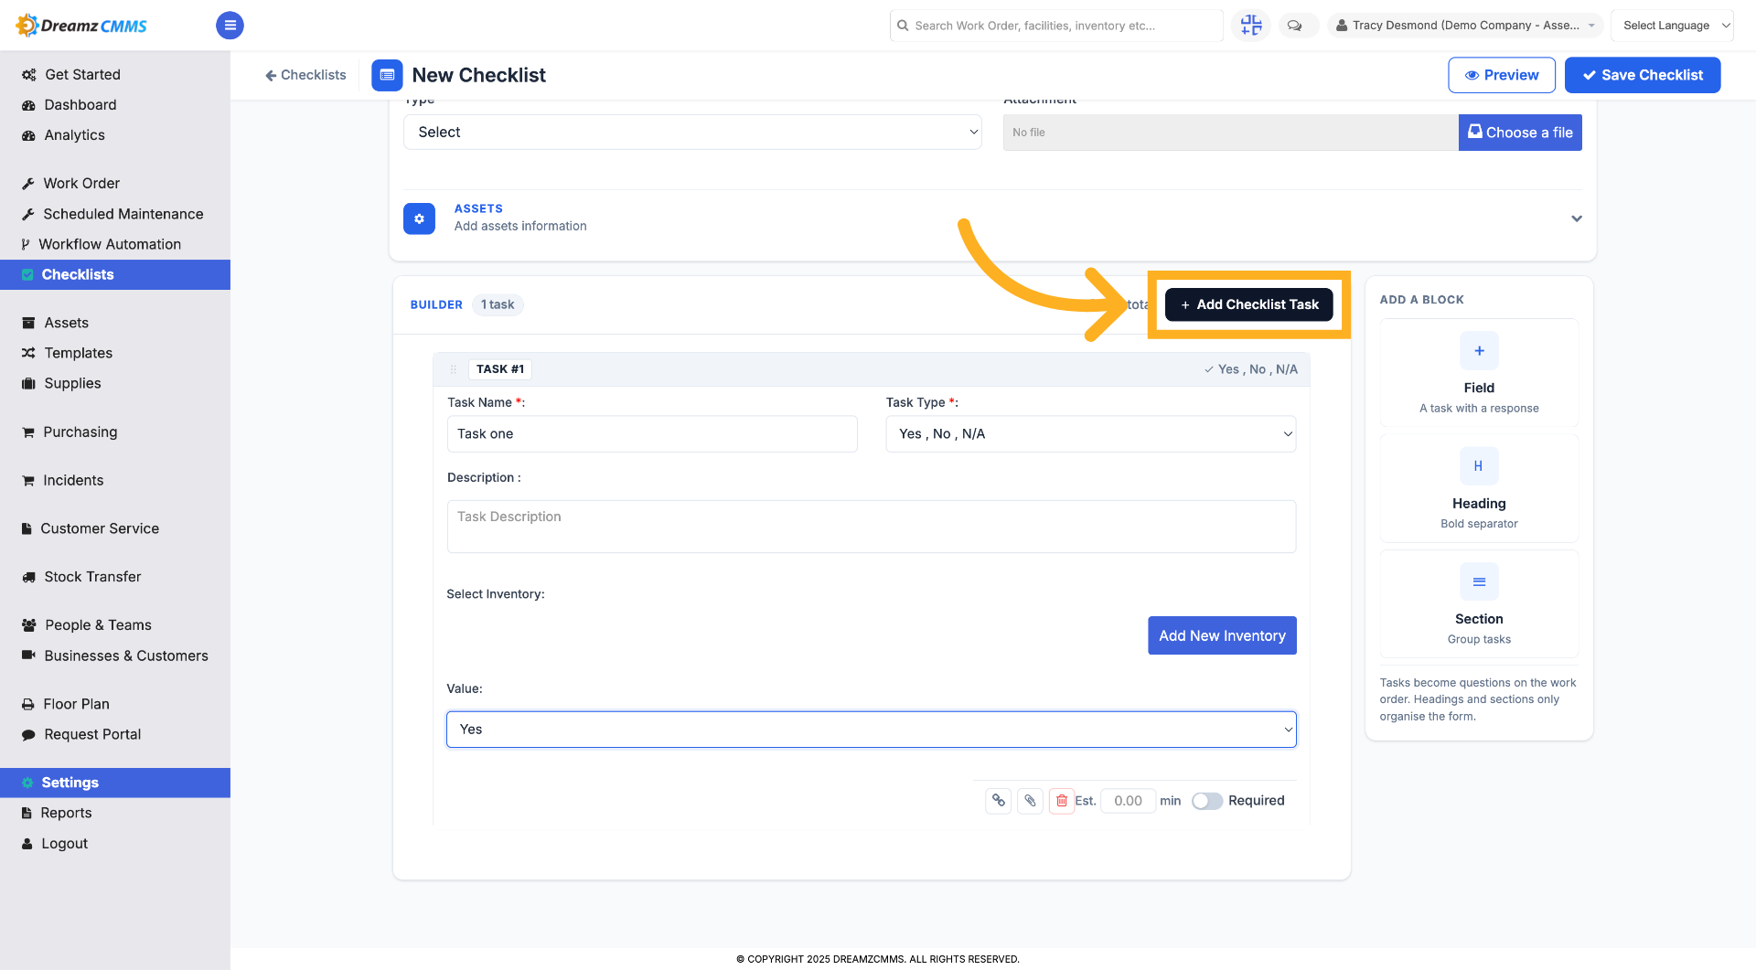
Task: Open Supplies in sidebar
Action: (72, 383)
